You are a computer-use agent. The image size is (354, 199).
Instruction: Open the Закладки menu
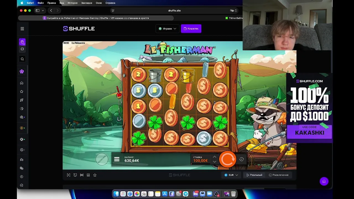click(x=87, y=3)
